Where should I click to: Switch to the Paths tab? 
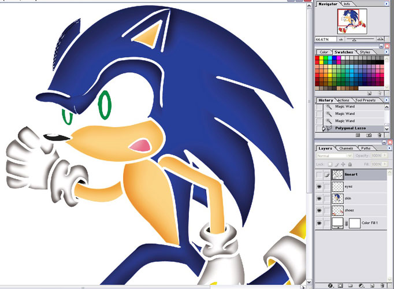(366, 149)
